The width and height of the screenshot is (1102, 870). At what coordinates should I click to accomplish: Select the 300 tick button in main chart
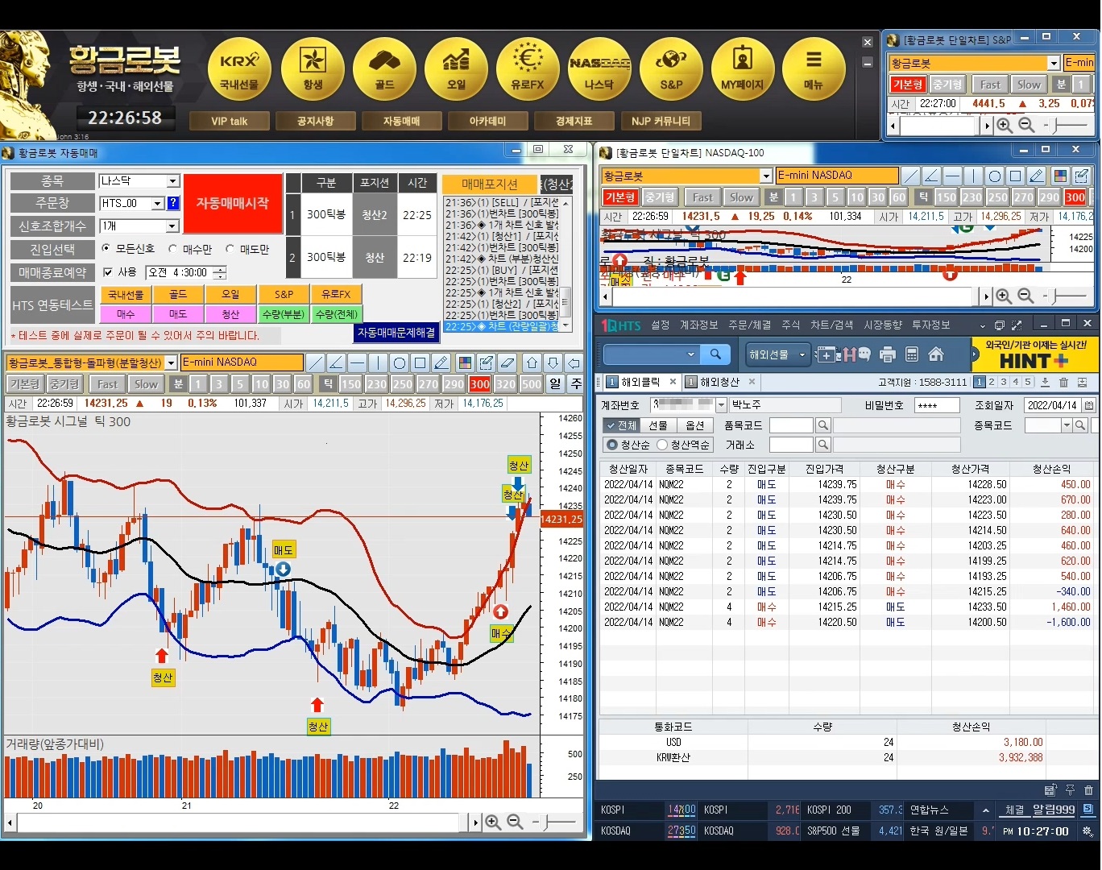coord(479,384)
